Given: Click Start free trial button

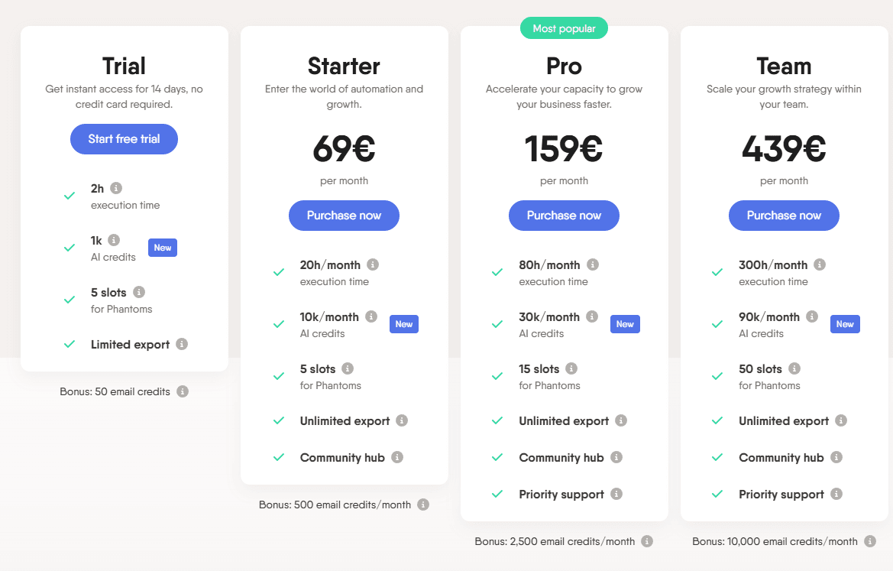Looking at the screenshot, I should click(x=124, y=139).
